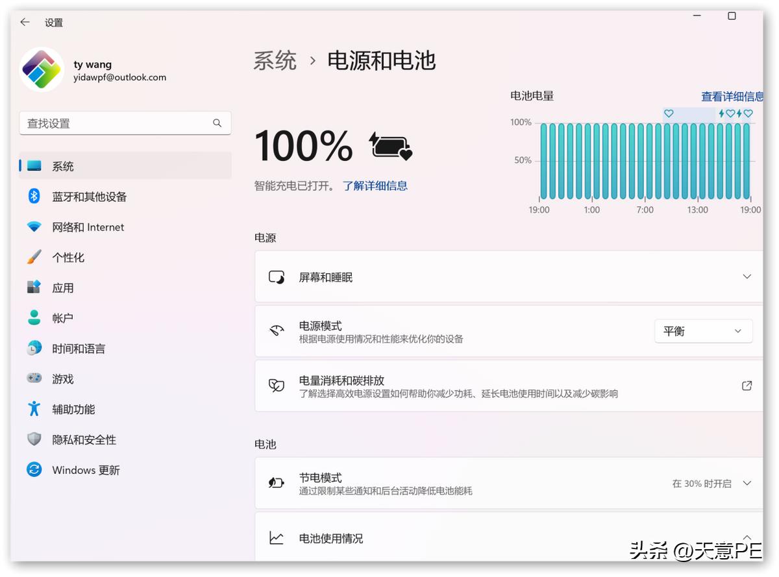Open 蓝牙和其他设备 via Bluetooth icon
Image resolution: width=779 pixels, height=577 pixels.
coord(34,196)
